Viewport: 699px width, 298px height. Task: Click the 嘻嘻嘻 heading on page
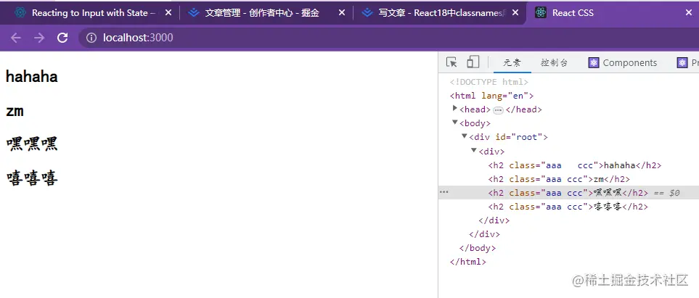[32, 178]
